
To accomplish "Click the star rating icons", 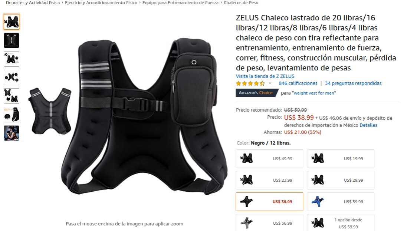I will [250, 83].
